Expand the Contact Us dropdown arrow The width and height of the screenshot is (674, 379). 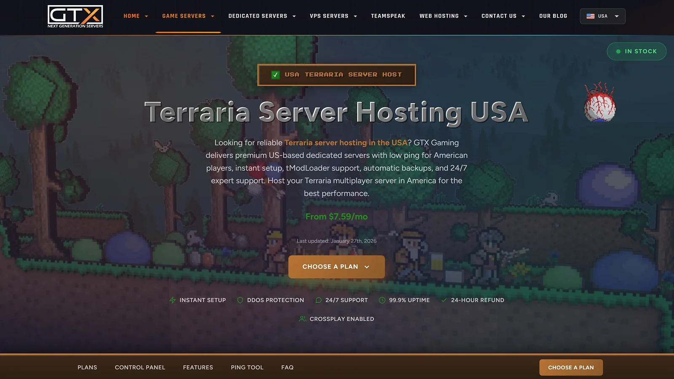(x=523, y=16)
